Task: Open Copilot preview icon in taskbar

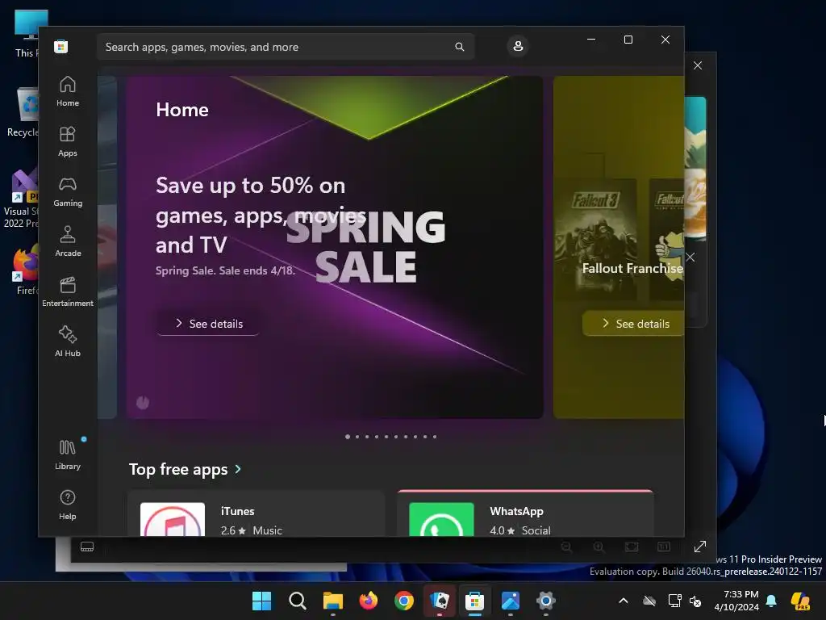Action: (800, 601)
